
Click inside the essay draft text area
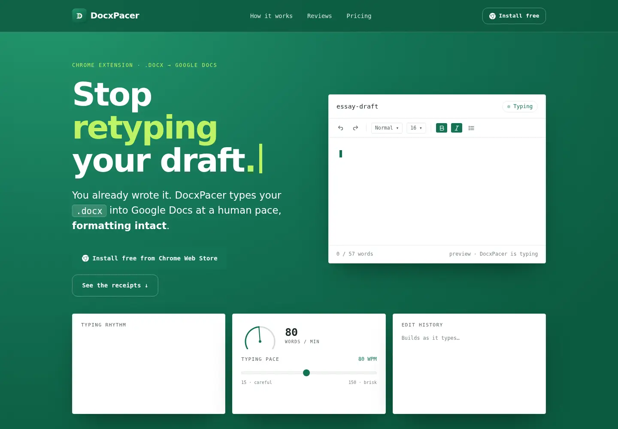tap(437, 191)
